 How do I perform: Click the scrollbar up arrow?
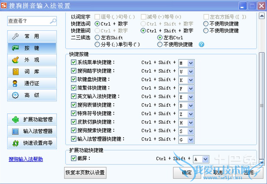tap(261, 16)
